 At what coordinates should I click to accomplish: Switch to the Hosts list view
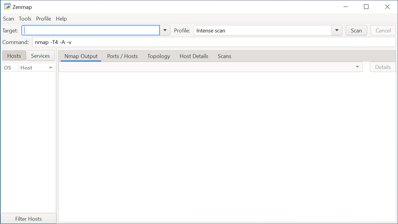pos(14,56)
